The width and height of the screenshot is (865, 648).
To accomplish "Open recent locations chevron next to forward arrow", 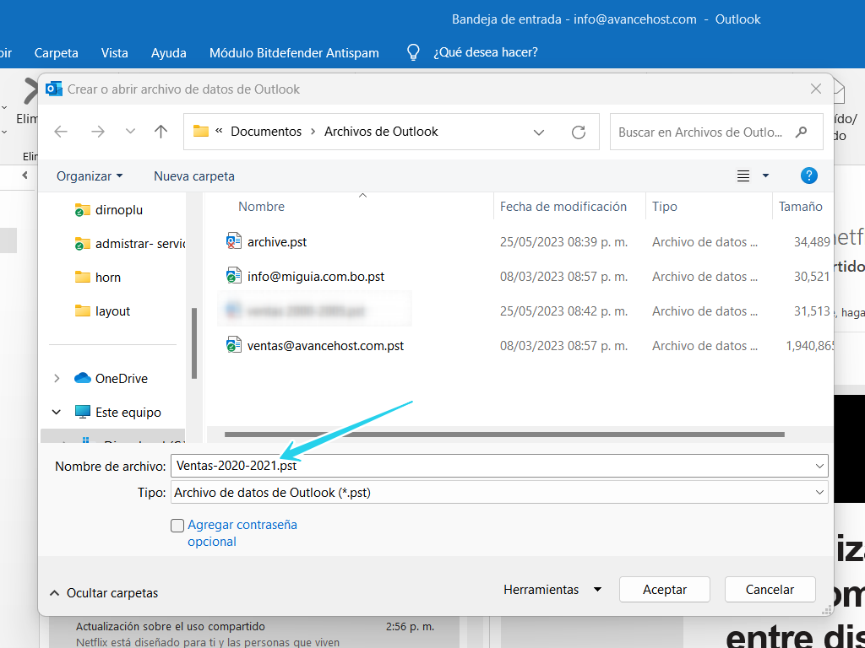I will click(x=130, y=132).
